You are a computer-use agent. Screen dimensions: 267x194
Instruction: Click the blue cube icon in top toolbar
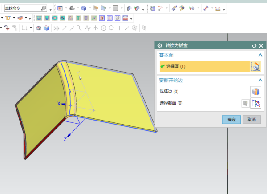83,8
